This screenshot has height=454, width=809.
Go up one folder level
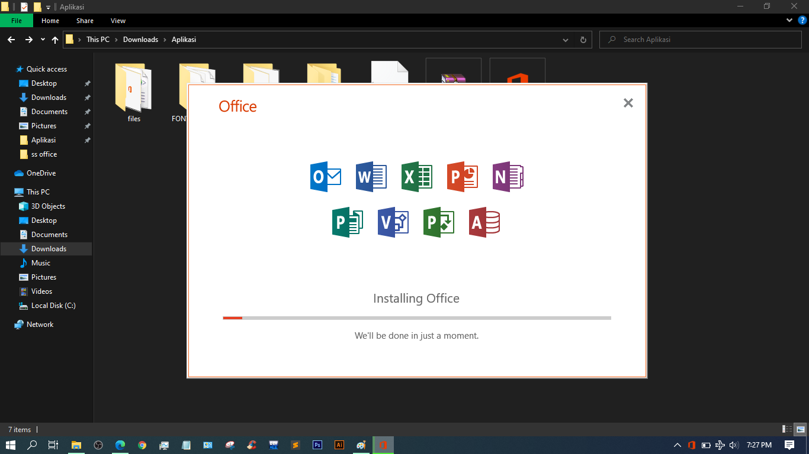click(x=55, y=40)
